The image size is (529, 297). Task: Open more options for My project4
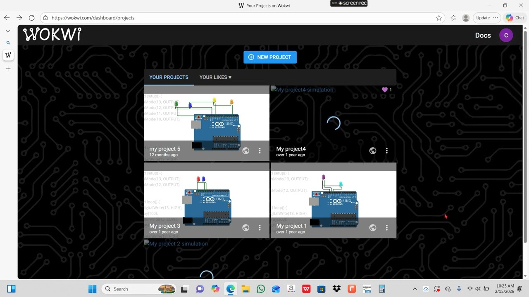(x=387, y=151)
